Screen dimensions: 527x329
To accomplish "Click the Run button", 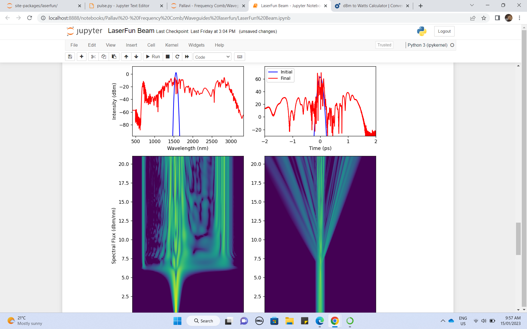I will click(x=153, y=56).
